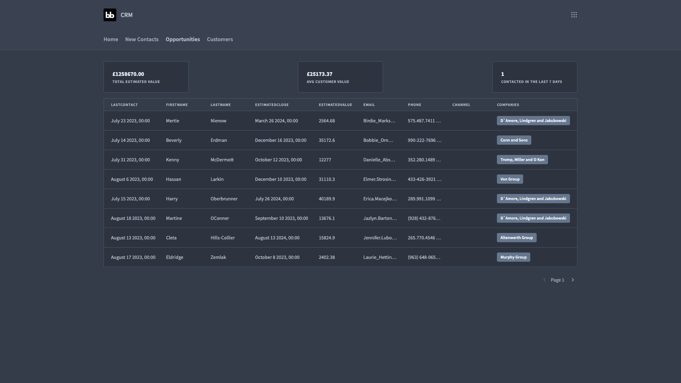The height and width of the screenshot is (383, 681).
Task: Click email cell 'Jazlyn.Barton…'
Action: [x=380, y=218]
